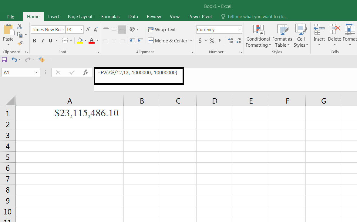Open Insert Function fx dialog

click(x=85, y=72)
